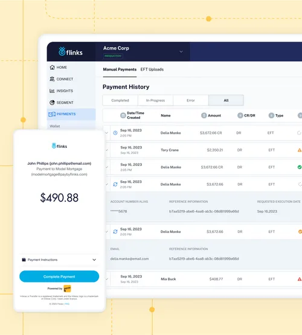The width and height of the screenshot is (302, 335).
Task: Click the money icon beside PAYMENTS
Action: pyautogui.click(x=52, y=114)
